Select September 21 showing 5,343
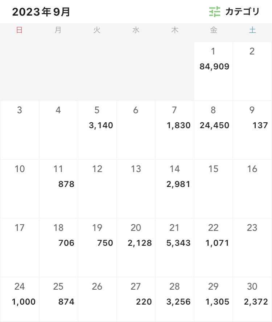Image resolution: width=272 pixels, height=322 pixels. tap(174, 248)
